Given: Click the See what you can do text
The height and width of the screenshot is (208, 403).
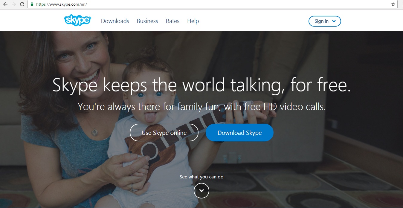Looking at the screenshot, I should tap(202, 177).
